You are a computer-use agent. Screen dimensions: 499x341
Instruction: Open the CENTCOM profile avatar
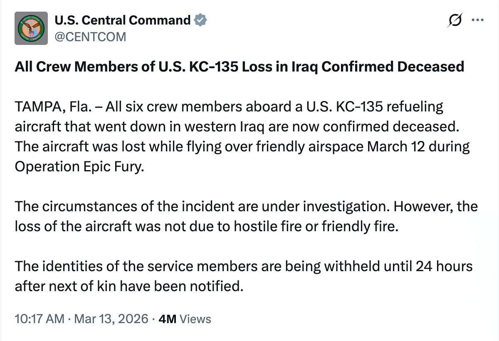(x=31, y=28)
